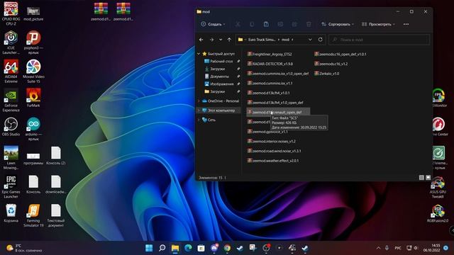Open the three-dots More options menu
The image size is (454, 255).
point(406,24)
